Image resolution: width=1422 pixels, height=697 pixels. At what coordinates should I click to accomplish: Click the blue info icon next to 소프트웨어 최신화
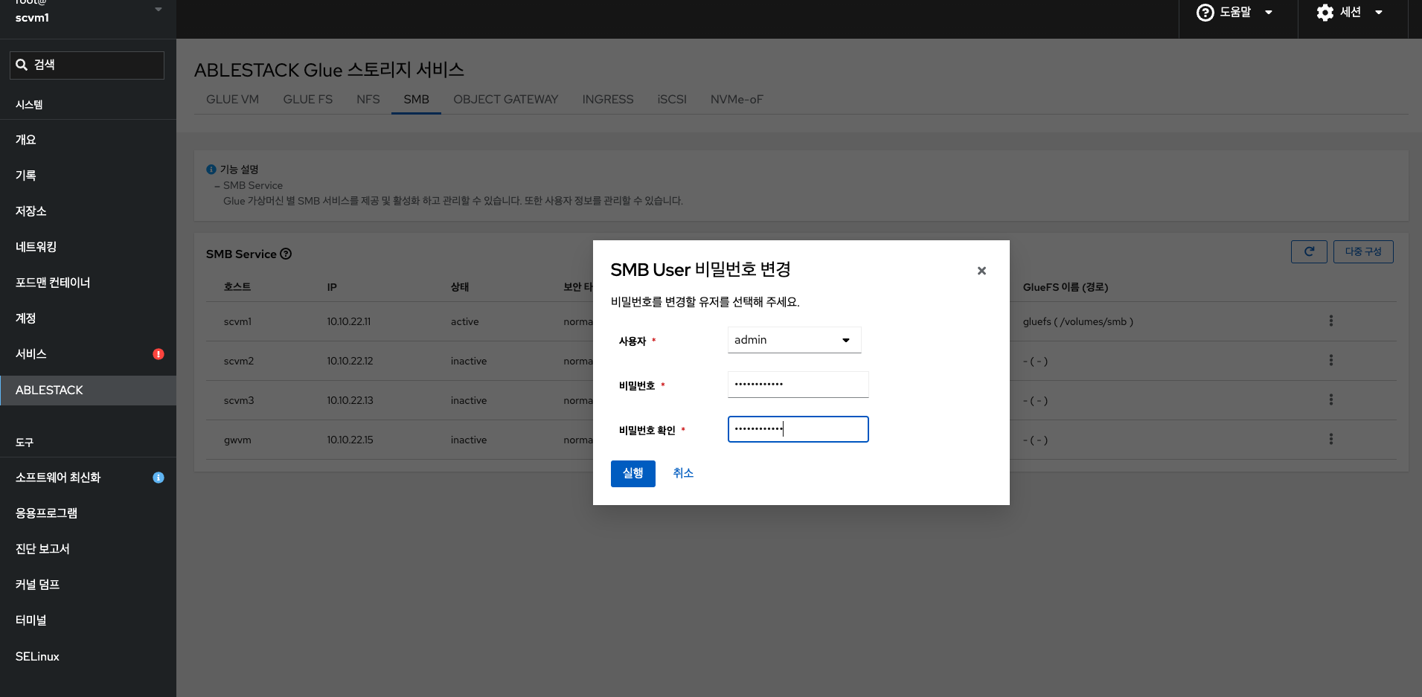click(x=158, y=478)
